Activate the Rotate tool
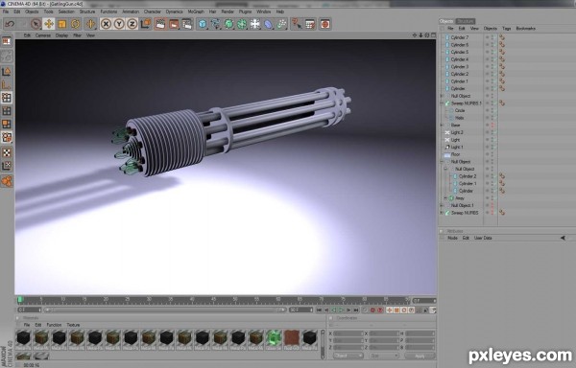This screenshot has width=576, height=368. pyautogui.click(x=75, y=24)
